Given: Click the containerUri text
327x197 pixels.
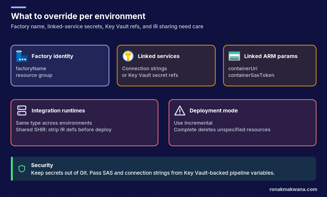Looking at the screenshot, I should coord(243,69).
